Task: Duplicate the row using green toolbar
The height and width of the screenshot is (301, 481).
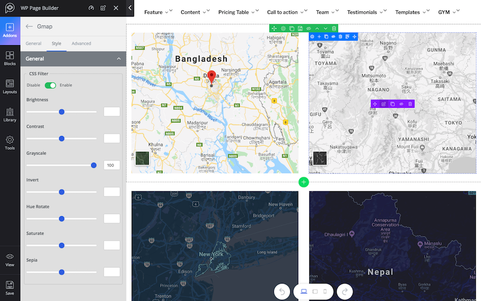Action: (x=292, y=28)
